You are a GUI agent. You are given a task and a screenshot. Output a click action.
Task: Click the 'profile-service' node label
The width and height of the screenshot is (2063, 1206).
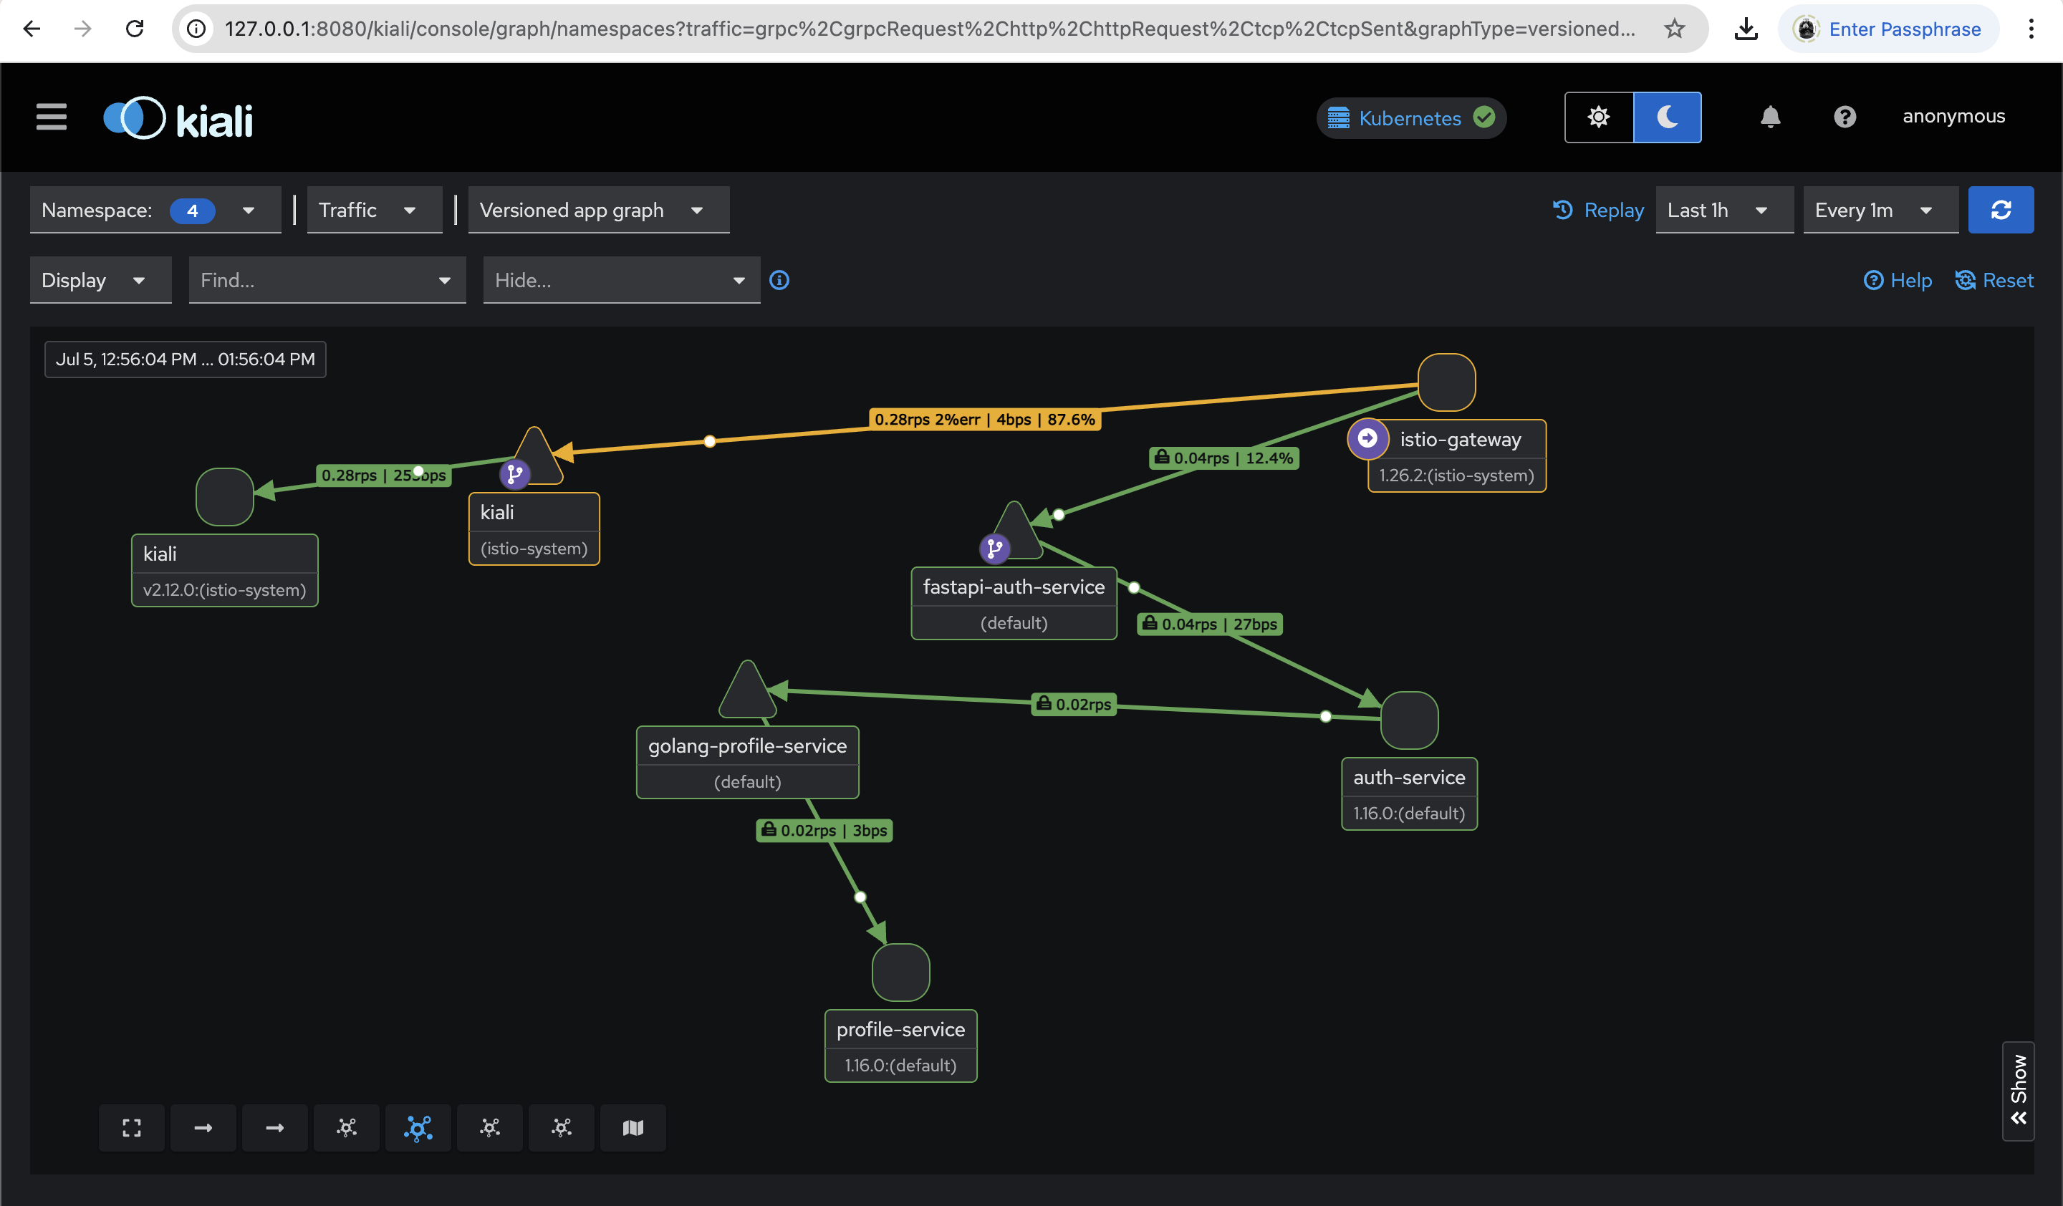(x=900, y=1029)
